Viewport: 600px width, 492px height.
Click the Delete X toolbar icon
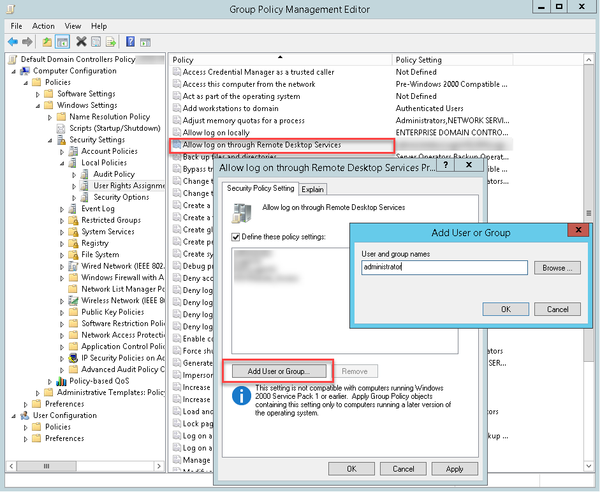[81, 42]
